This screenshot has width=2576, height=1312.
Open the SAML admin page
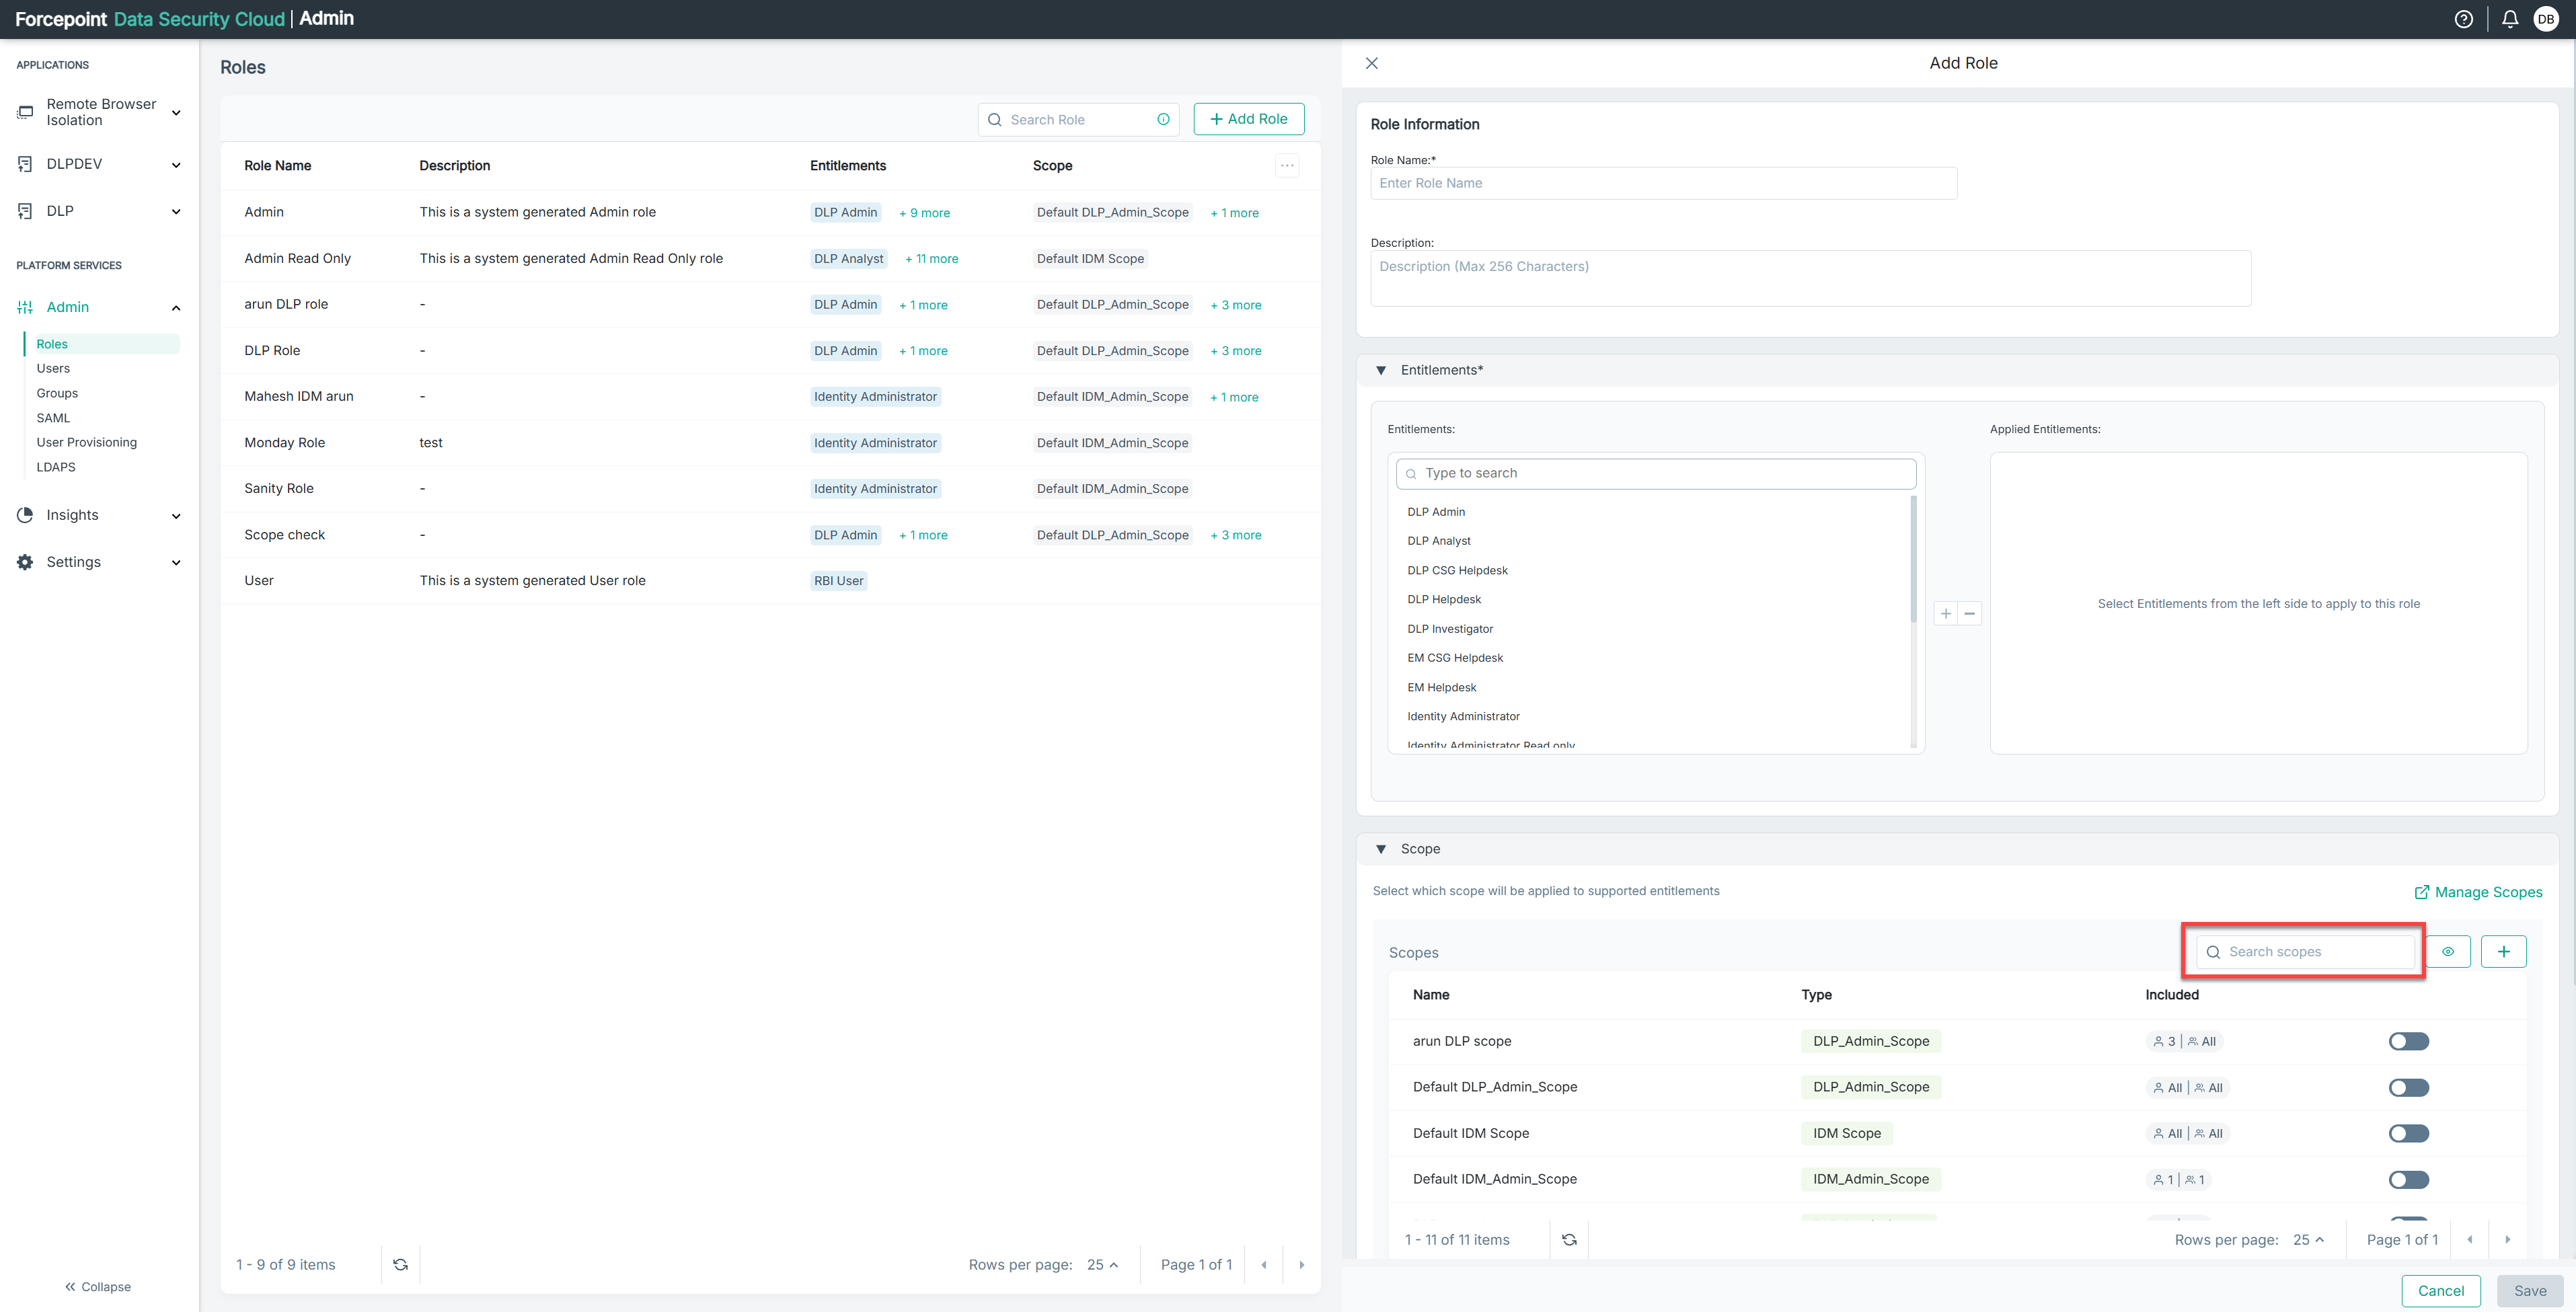click(53, 417)
